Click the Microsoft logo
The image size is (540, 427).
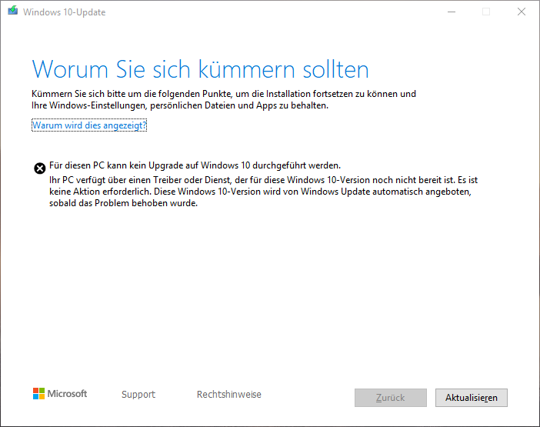point(60,394)
